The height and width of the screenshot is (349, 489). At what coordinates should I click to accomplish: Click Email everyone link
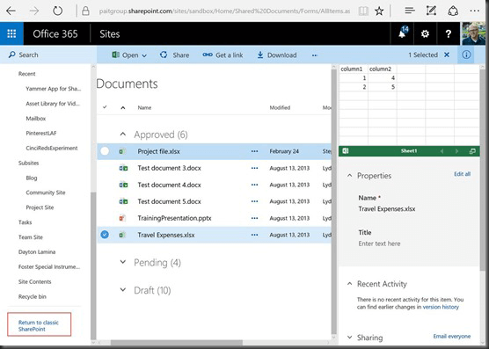click(x=452, y=336)
